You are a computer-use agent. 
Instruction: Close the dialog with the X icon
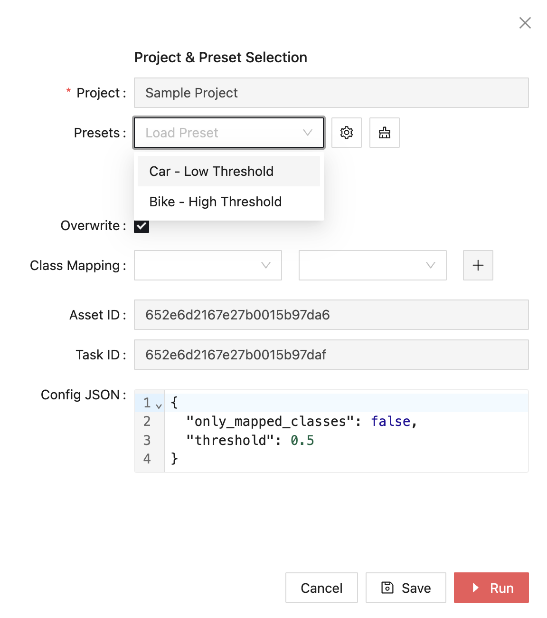(525, 23)
